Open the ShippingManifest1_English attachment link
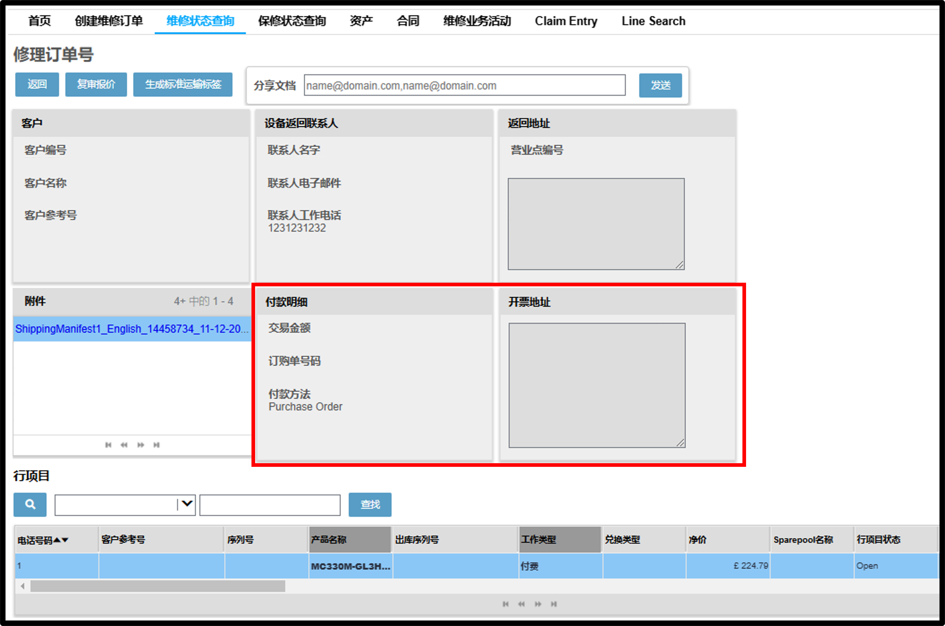 click(132, 328)
